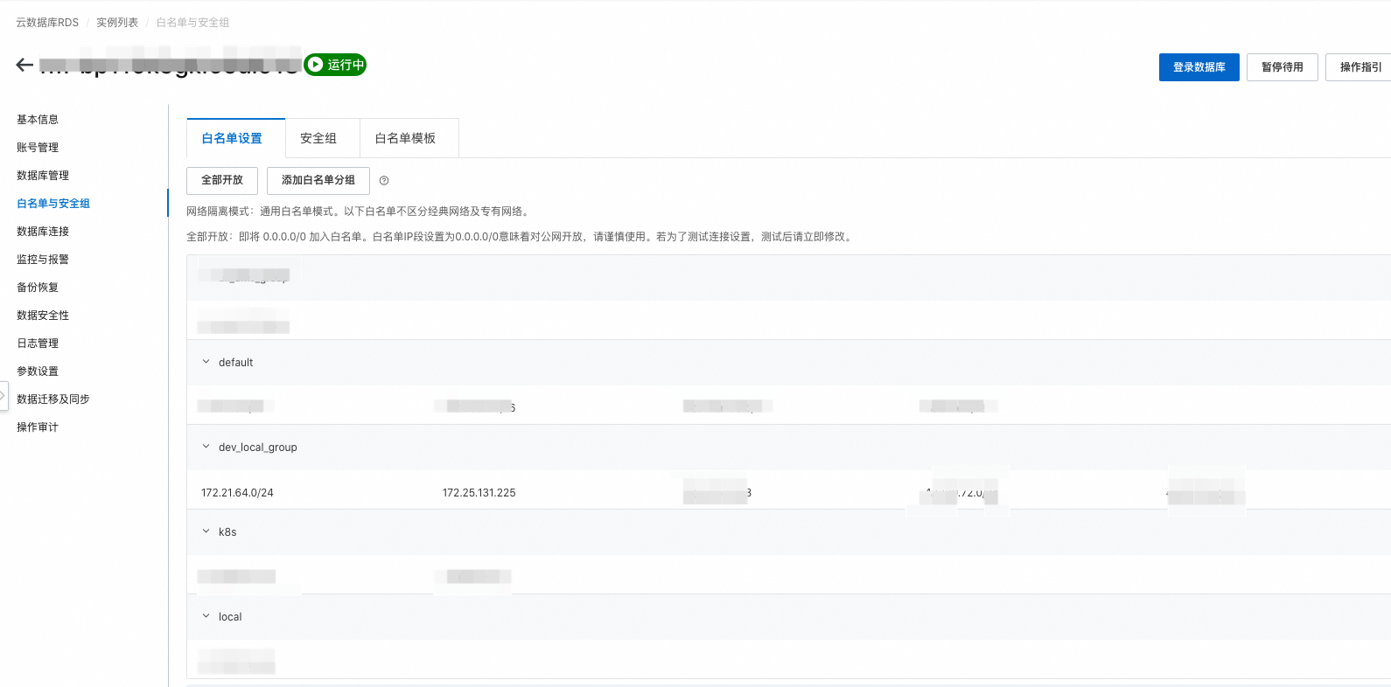Open 实例列表 breadcrumb link

(117, 23)
